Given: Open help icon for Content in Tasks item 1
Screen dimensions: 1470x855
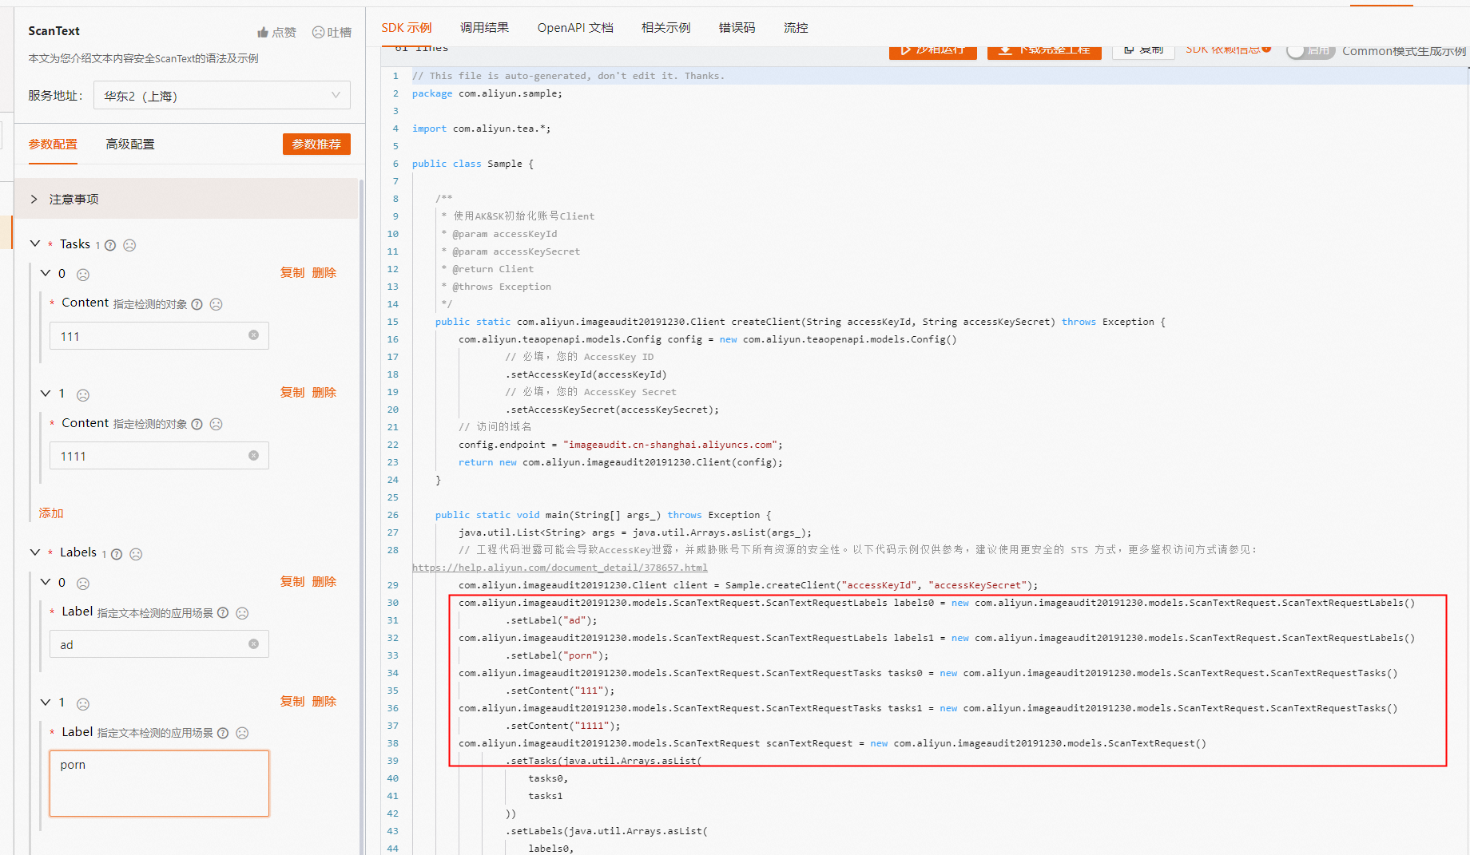Looking at the screenshot, I should point(197,424).
